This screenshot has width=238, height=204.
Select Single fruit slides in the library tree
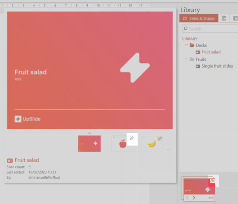214,66
